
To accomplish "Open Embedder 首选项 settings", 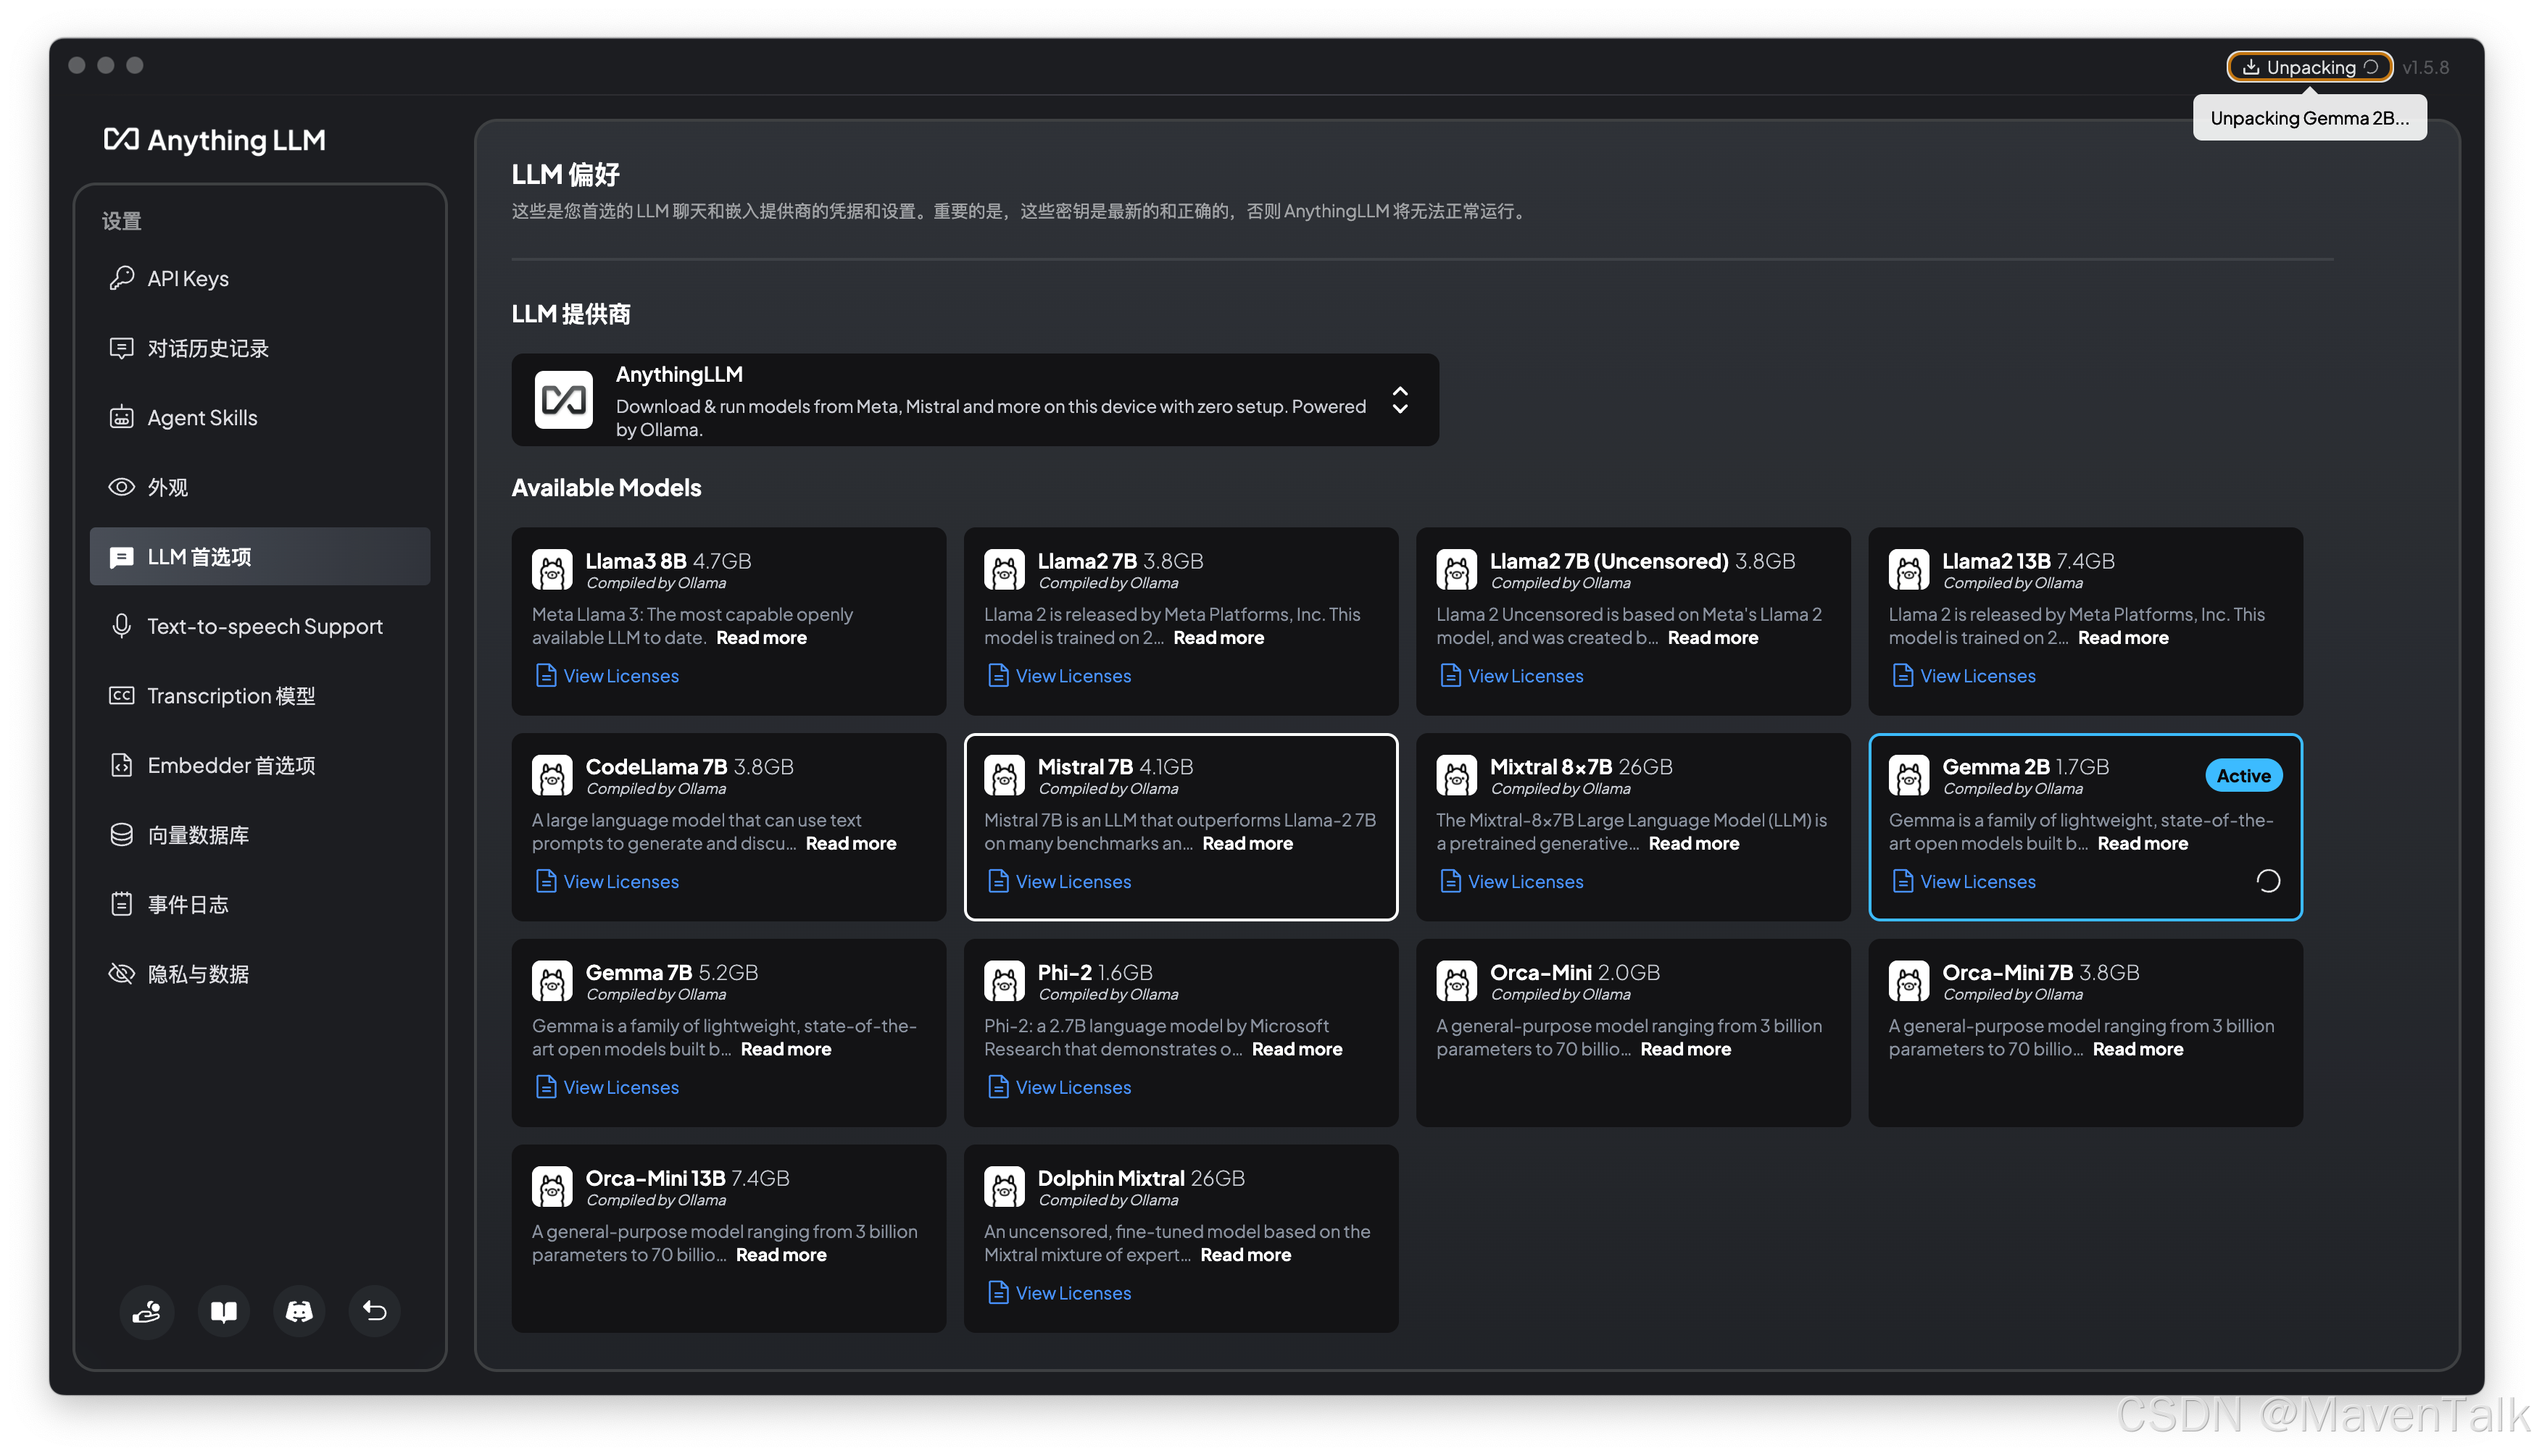I will (260, 765).
